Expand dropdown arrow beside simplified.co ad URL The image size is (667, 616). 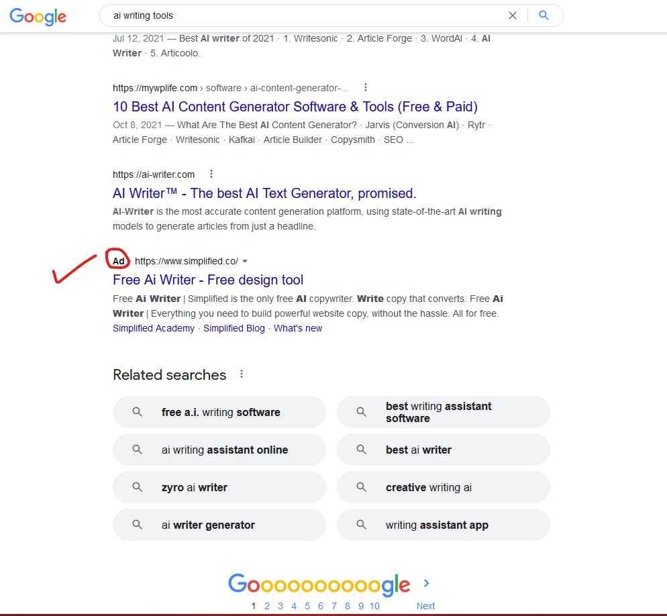245,261
